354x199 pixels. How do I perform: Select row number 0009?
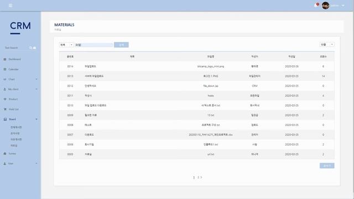(x=70, y=116)
